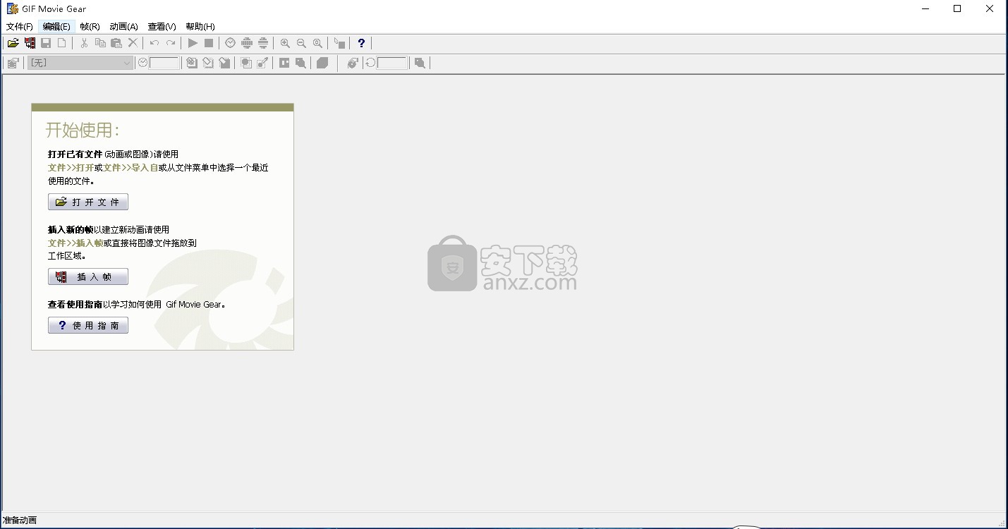This screenshot has height=529, width=1008.
Task: Click the redo arrow toolbar icon
Action: (x=171, y=43)
